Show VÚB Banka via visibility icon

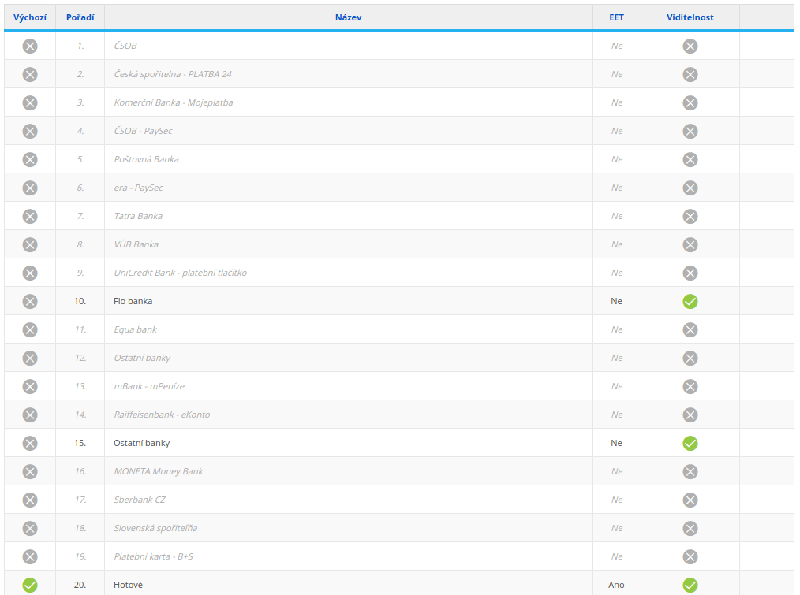[x=690, y=245]
